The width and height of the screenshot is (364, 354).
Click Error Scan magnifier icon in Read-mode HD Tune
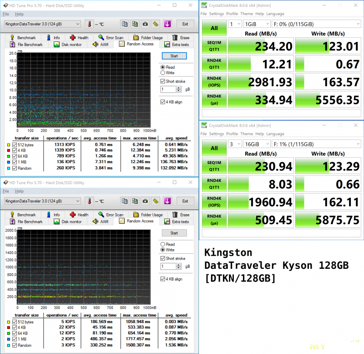[101, 37]
